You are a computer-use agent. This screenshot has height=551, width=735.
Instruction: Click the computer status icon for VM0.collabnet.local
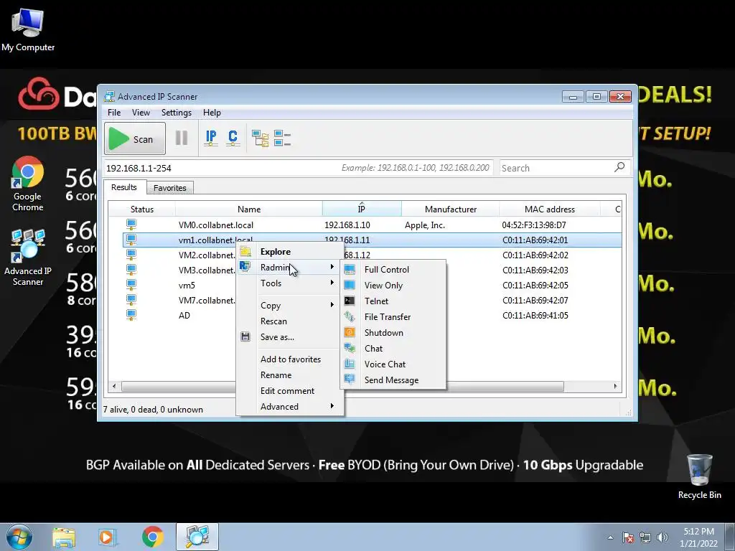(x=131, y=225)
